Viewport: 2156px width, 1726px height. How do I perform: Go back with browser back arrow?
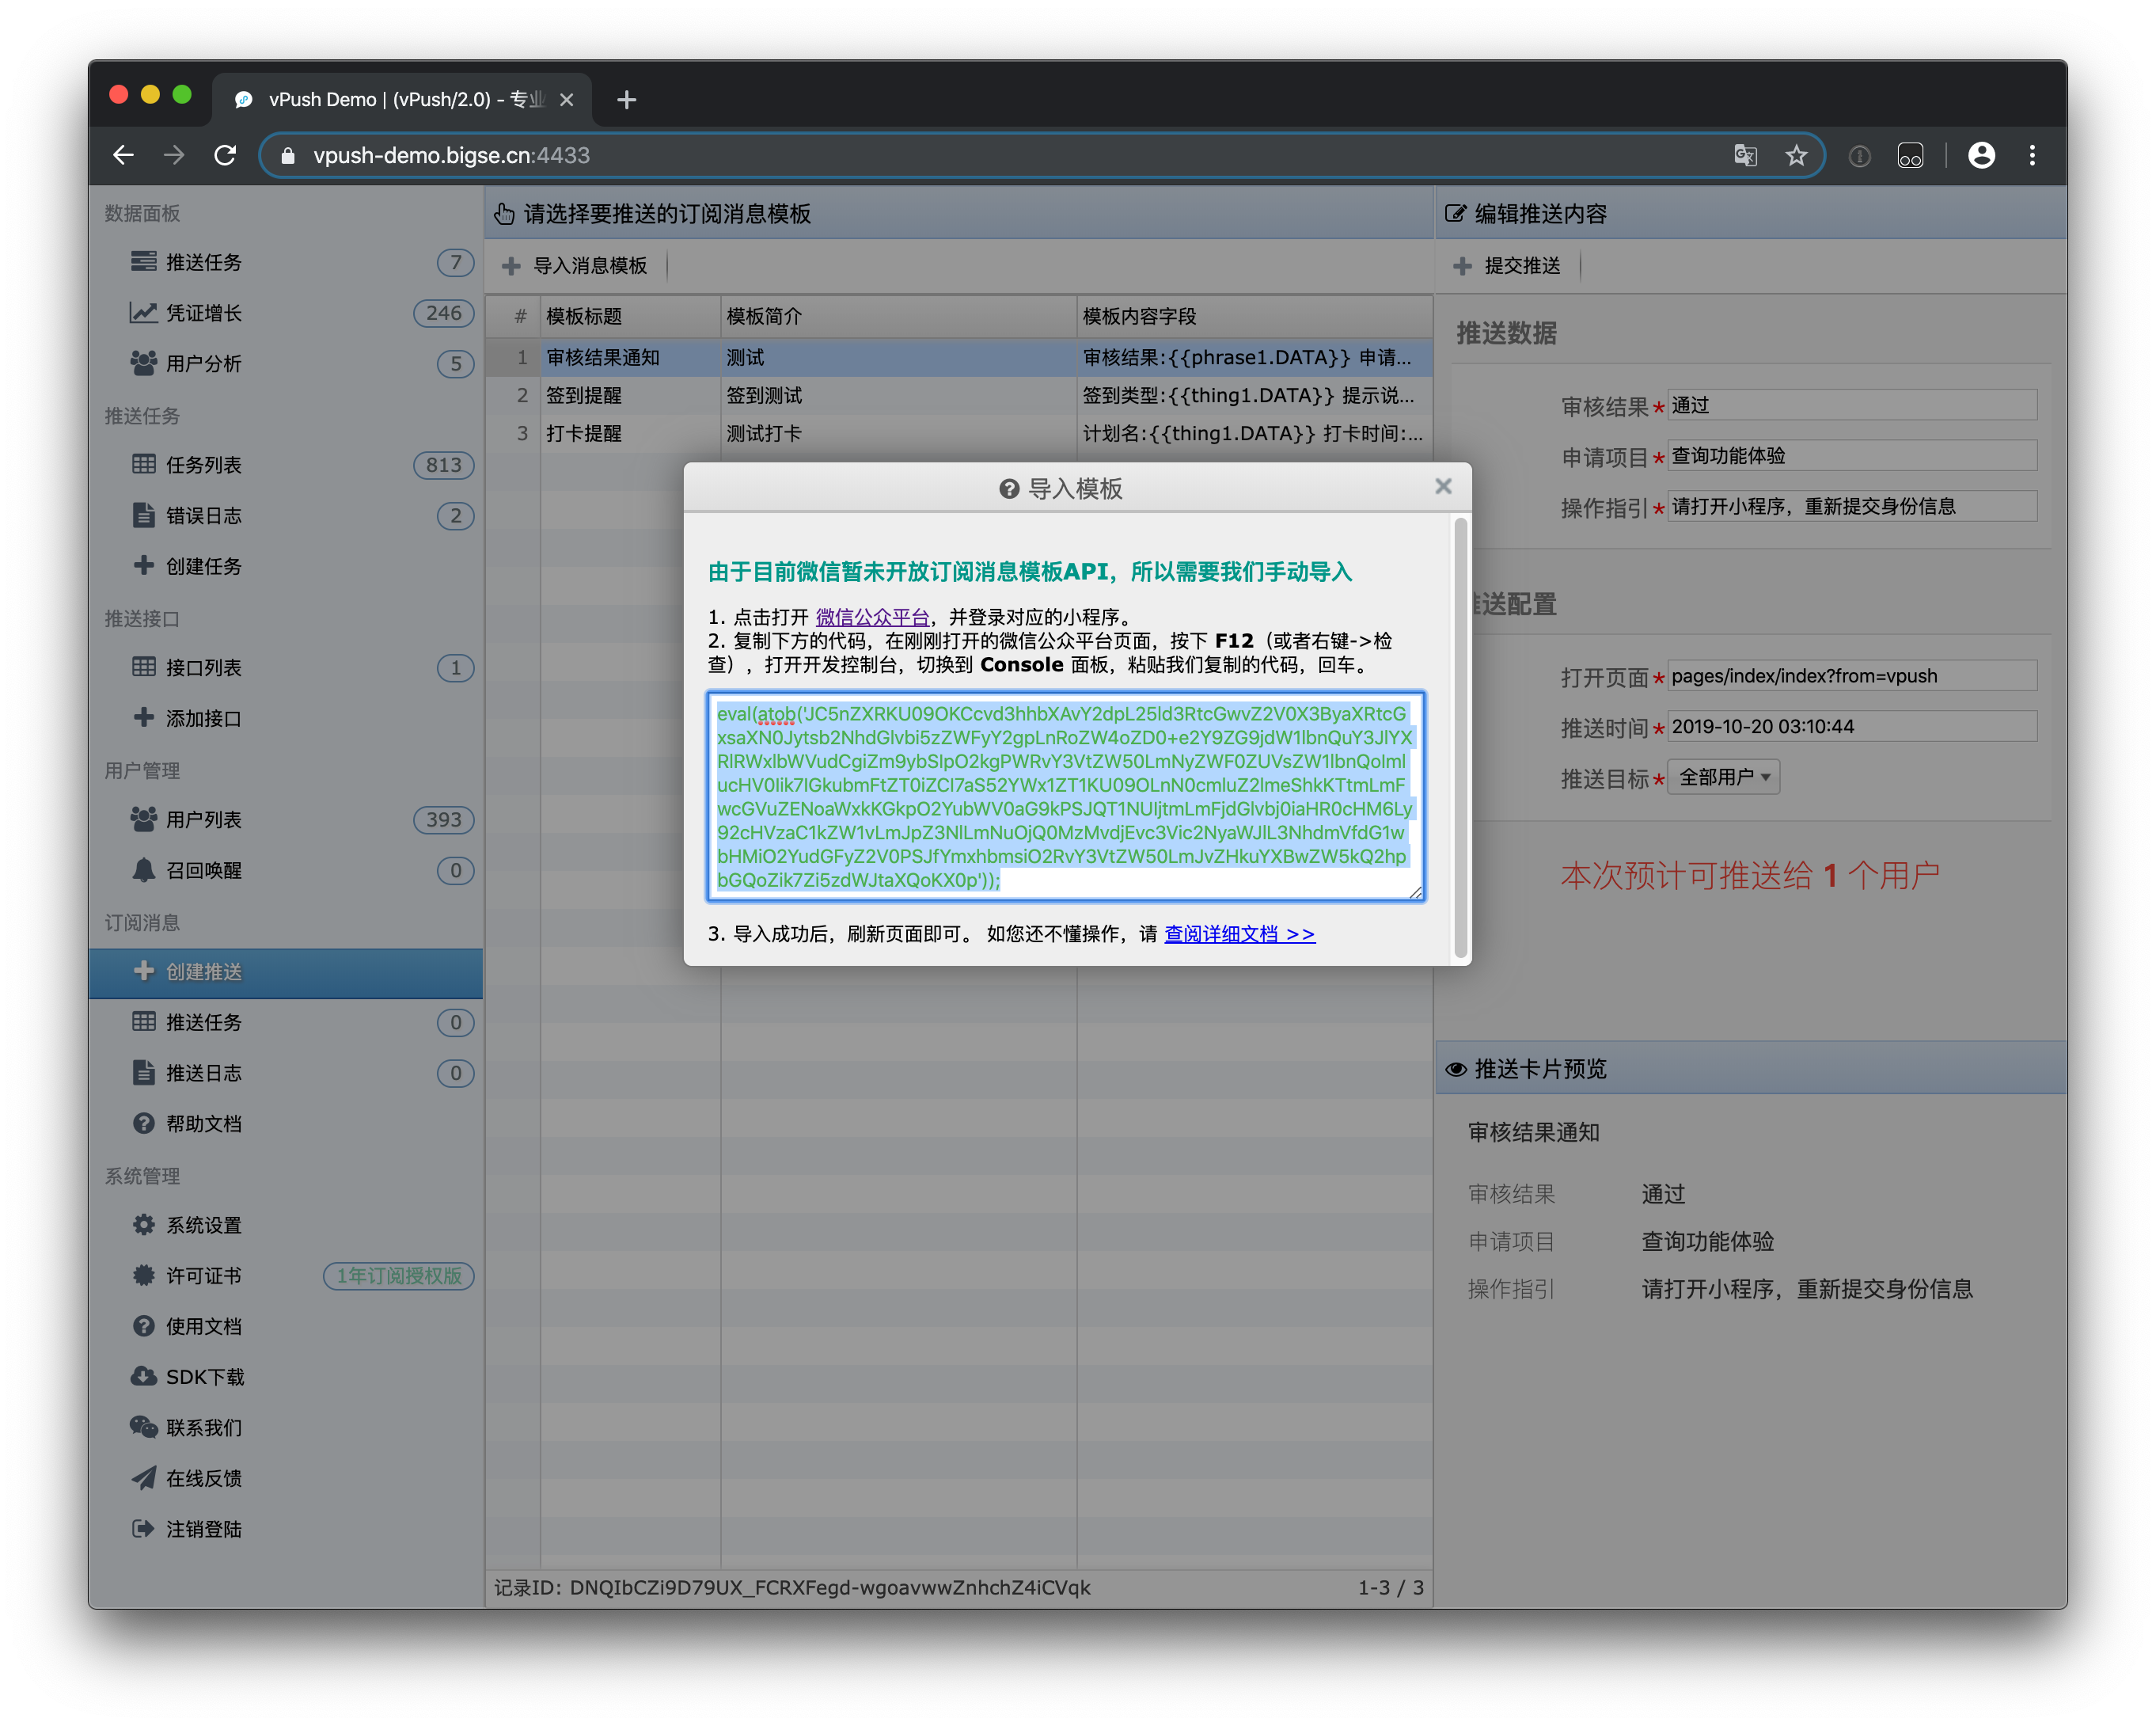[x=124, y=155]
